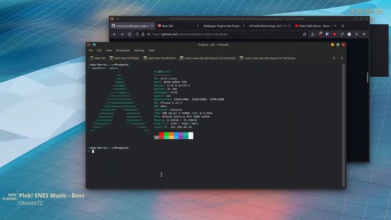Click the white color block in neofetch output
391x220 pixels.
coord(191,136)
